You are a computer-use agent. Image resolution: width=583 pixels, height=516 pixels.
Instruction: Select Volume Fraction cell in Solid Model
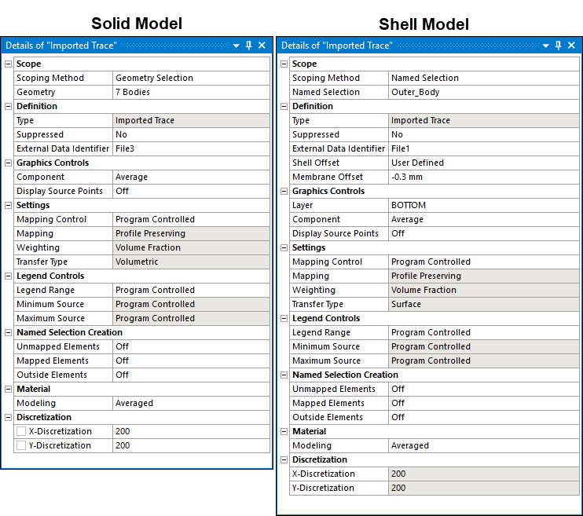(191, 247)
